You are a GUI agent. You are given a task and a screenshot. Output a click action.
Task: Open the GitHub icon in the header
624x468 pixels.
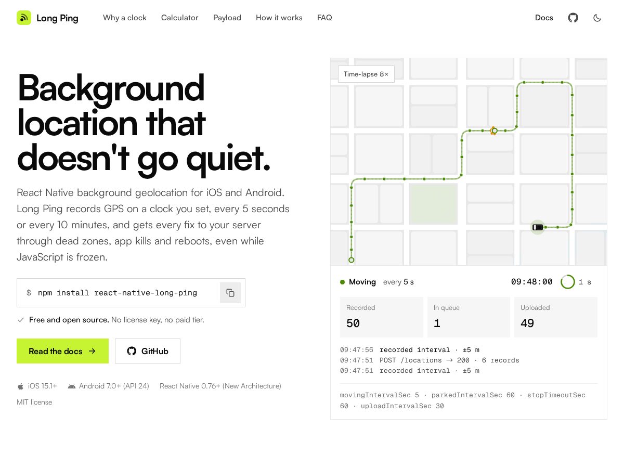click(x=573, y=18)
